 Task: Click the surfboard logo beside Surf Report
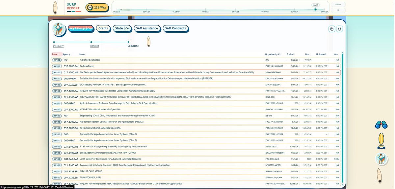[x=55, y=7]
